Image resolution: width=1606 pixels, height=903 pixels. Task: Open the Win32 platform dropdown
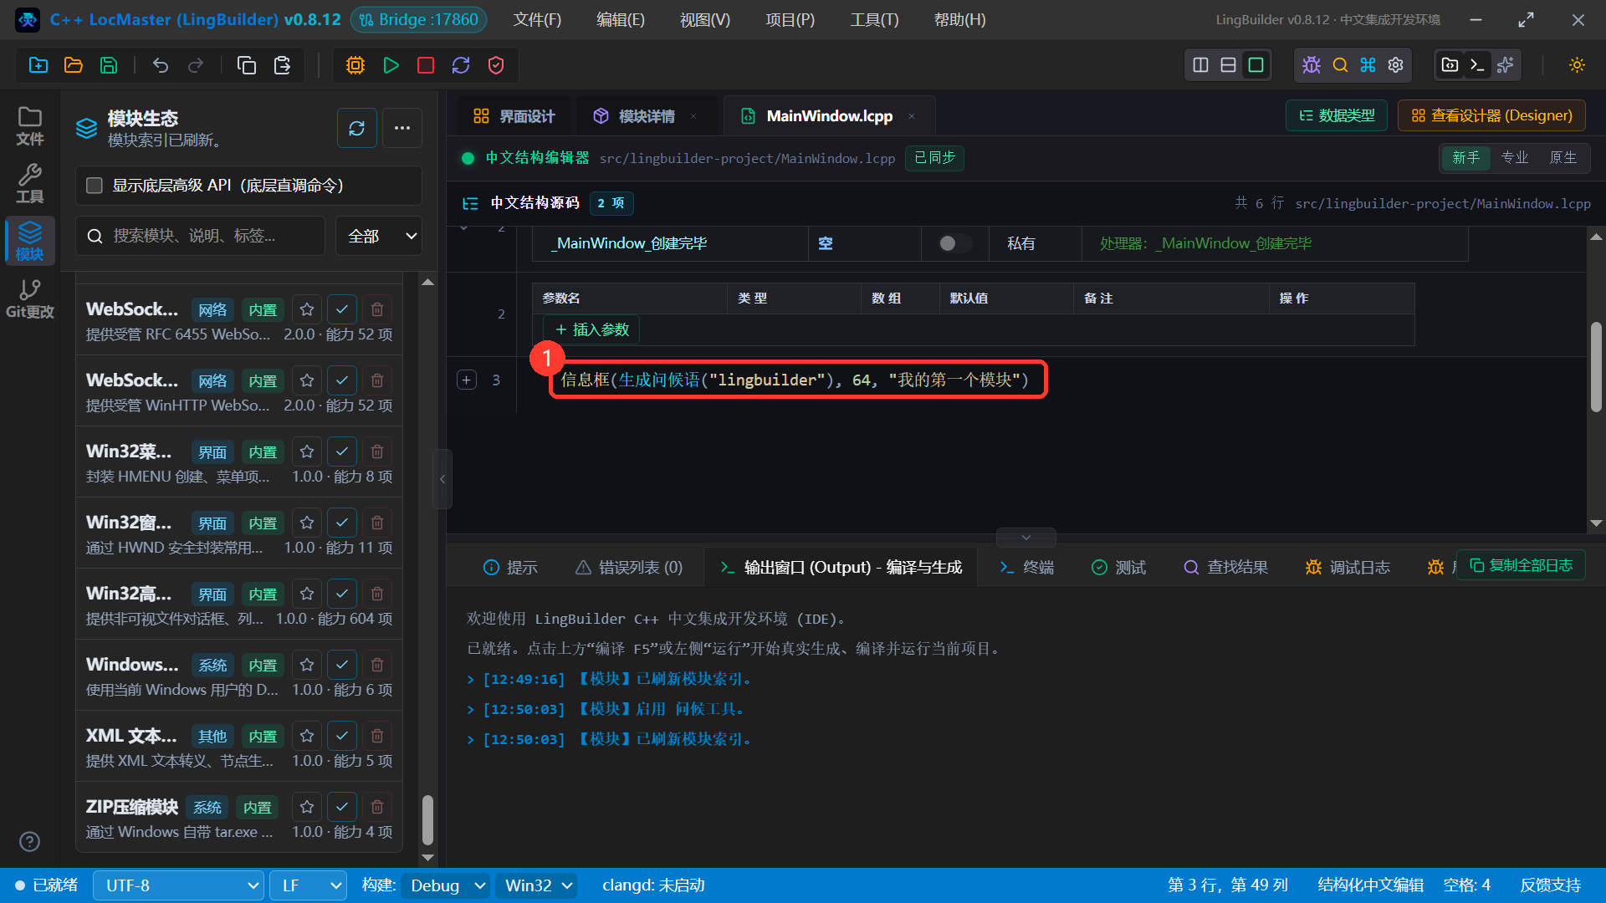537,885
